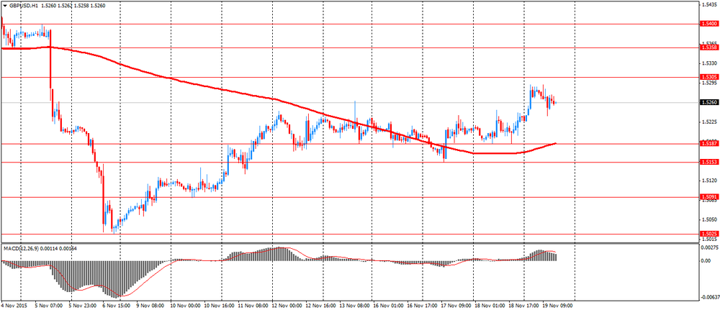
Task: Click the 1.5153 support price label
Action: 708,163
